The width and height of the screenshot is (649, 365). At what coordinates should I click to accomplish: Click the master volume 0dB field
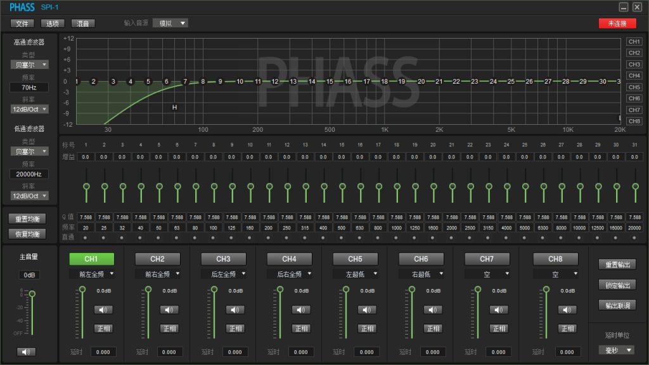[29, 275]
